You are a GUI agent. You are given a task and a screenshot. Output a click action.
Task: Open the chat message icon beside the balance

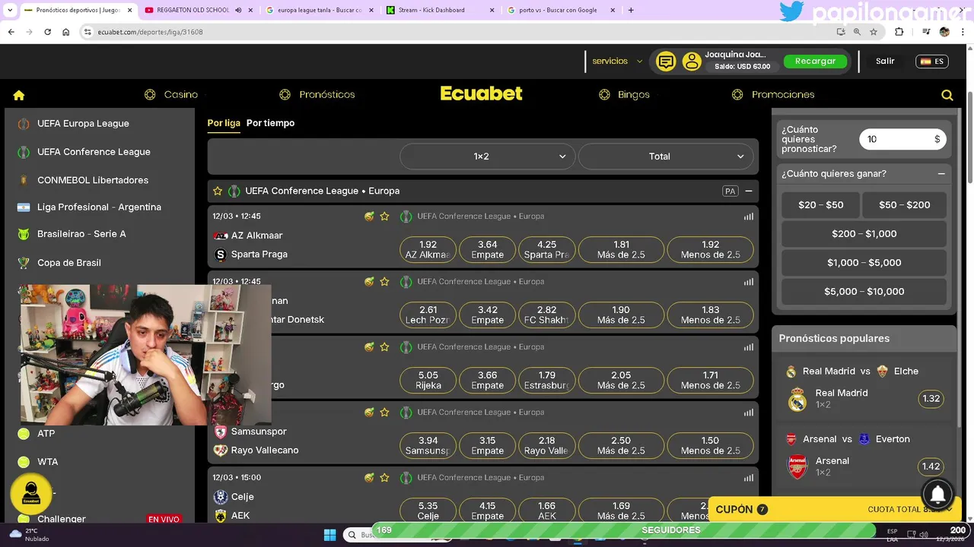666,62
